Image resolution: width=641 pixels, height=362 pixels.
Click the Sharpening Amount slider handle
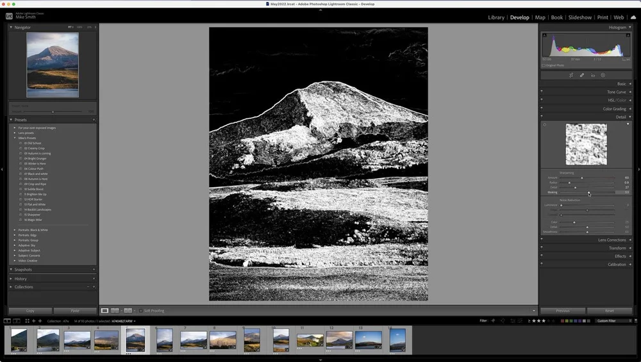(582, 177)
